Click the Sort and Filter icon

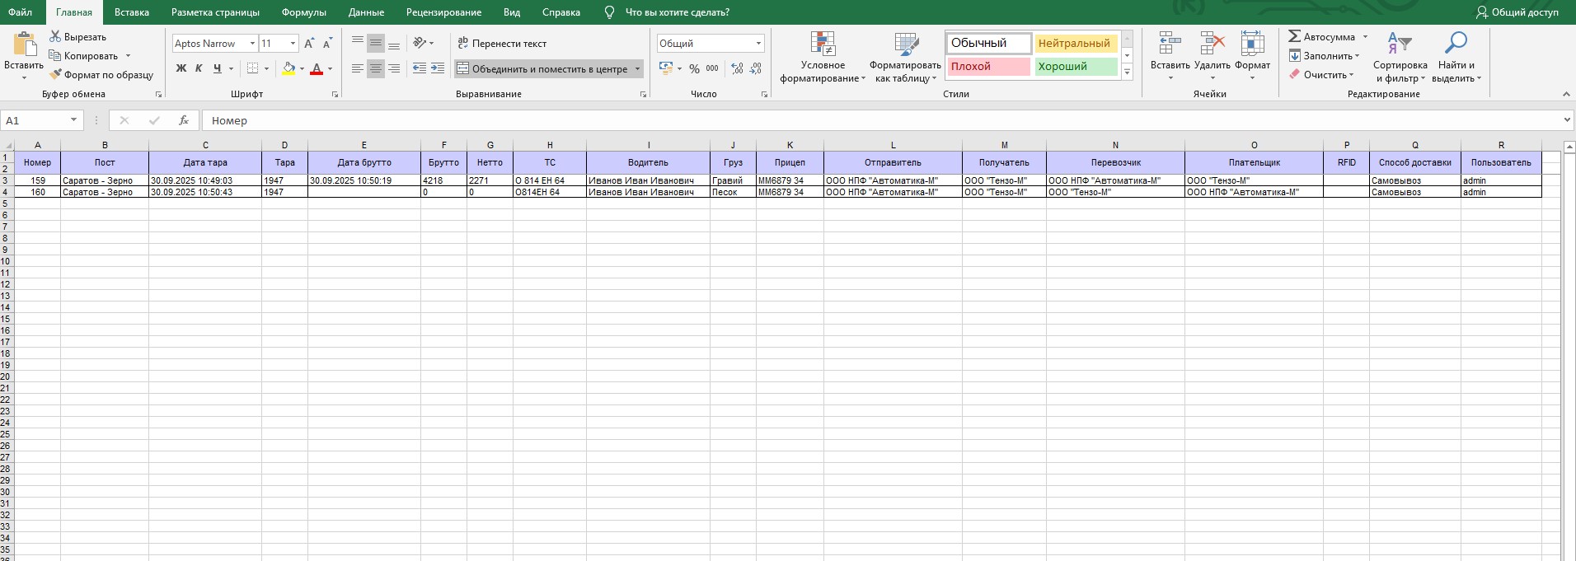pos(1399,44)
